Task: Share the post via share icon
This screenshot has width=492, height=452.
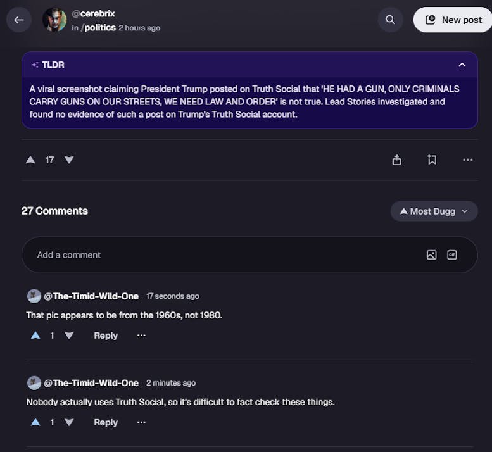Action: [x=397, y=160]
